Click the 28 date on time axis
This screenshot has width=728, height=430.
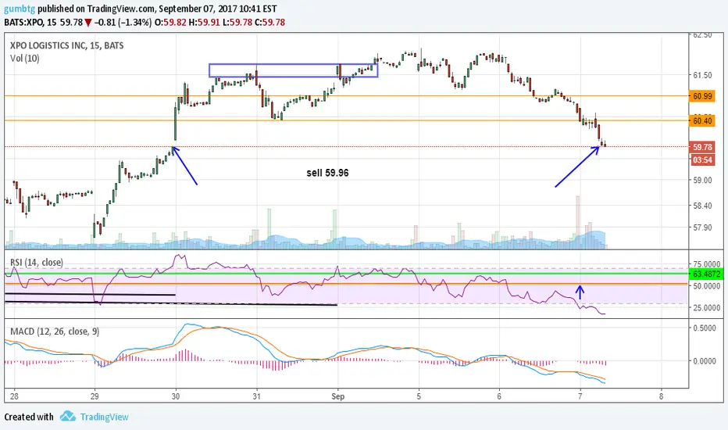[x=14, y=396]
